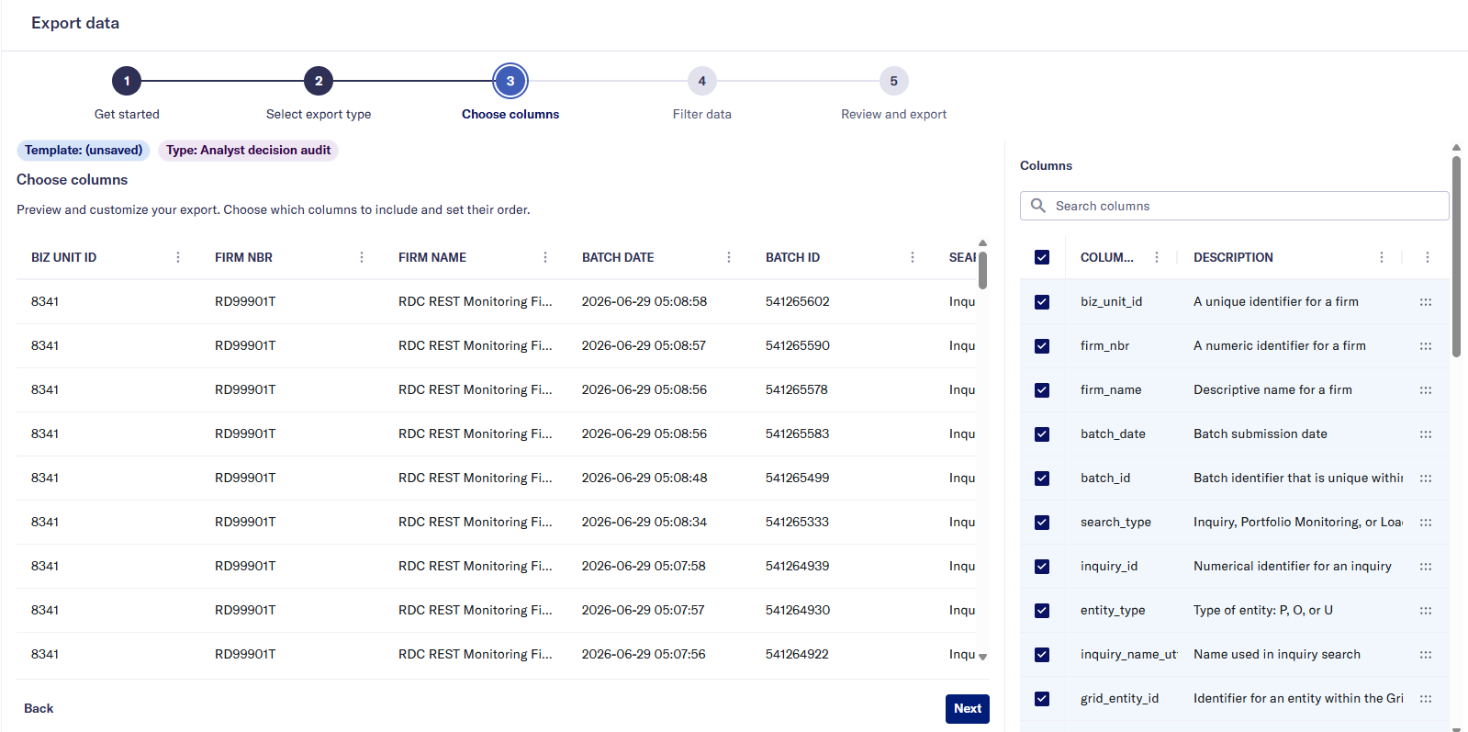Viewport: 1468px width, 732px height.
Task: Uncheck the grid_entity_id column
Action: (x=1042, y=698)
